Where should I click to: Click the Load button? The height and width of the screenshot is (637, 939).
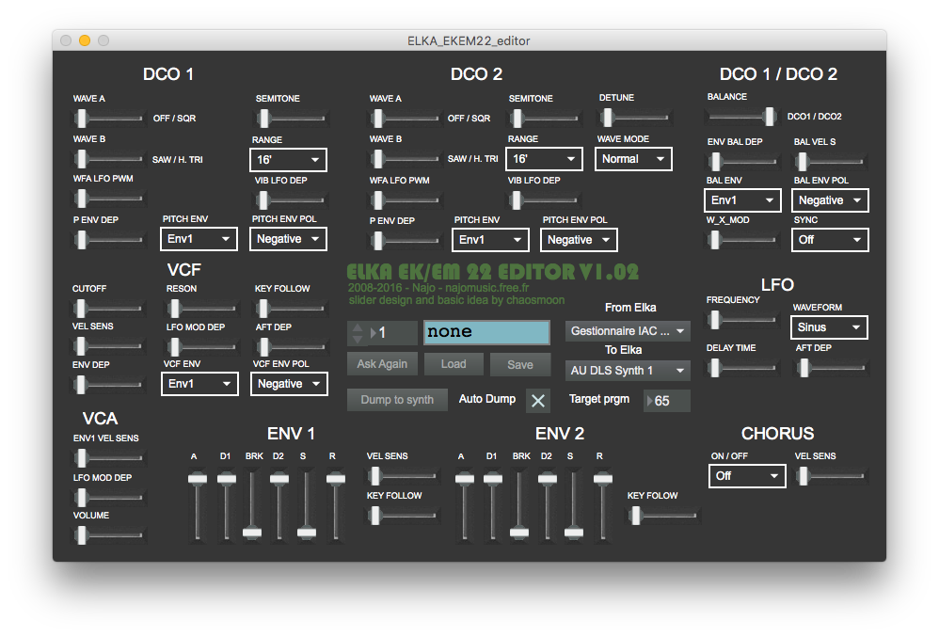point(454,364)
